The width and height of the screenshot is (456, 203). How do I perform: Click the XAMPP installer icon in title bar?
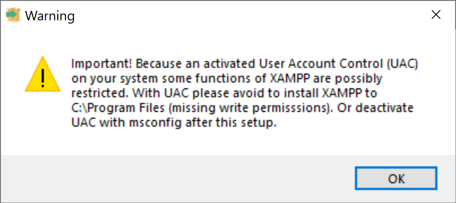(13, 15)
